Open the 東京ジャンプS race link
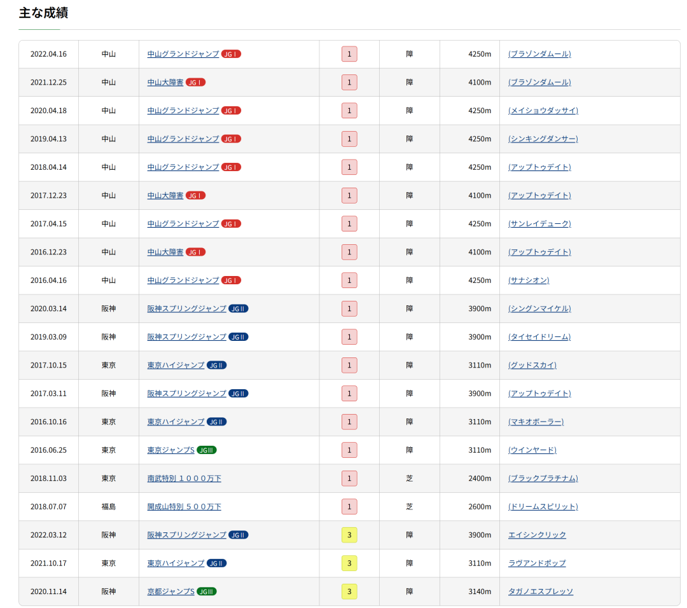Viewport: 687px width, 608px height. [170, 450]
